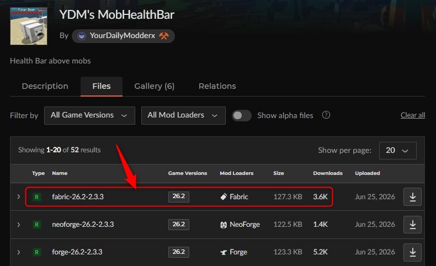This screenshot has width=436, height=266.
Task: Click the 3.6K downloads value
Action: tap(320, 197)
